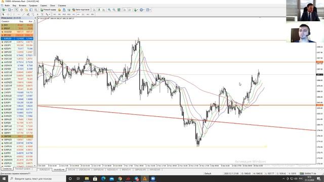Open the EURUSD,H1 chart tab
The image size is (324, 182).
pos(45,170)
